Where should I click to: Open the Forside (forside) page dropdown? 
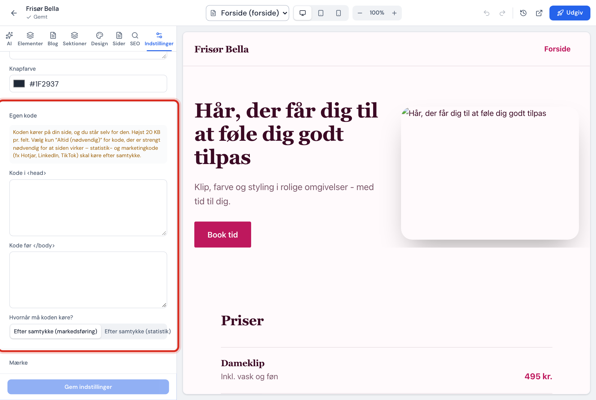click(247, 13)
